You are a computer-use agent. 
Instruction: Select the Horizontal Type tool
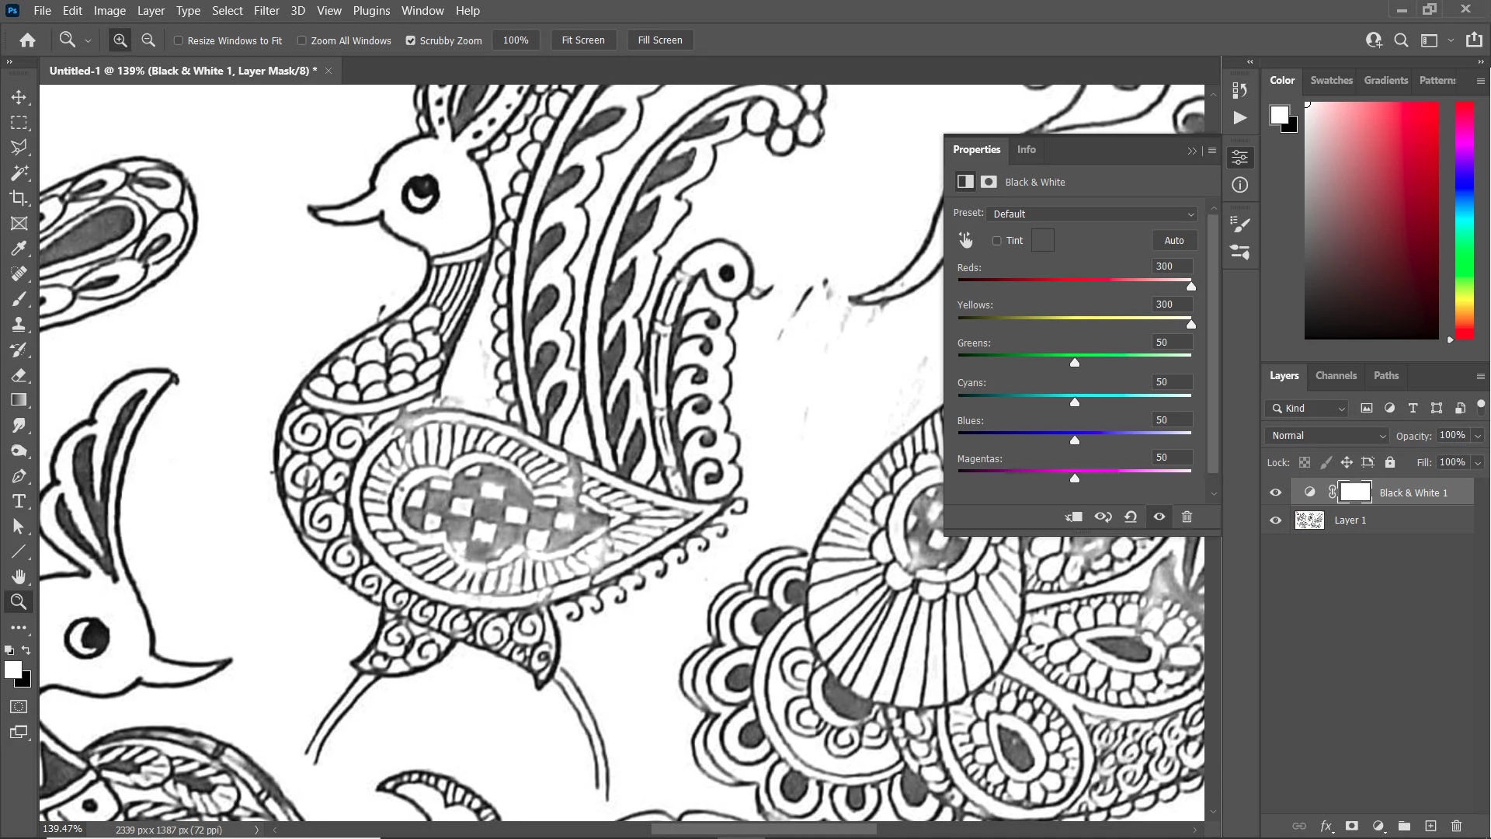(x=19, y=501)
